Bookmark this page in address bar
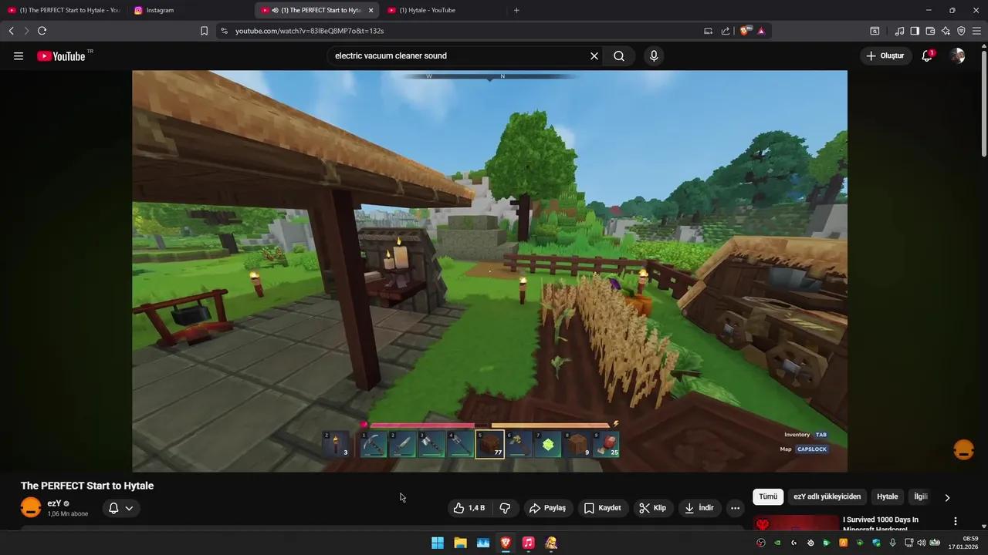This screenshot has width=988, height=555. (205, 31)
